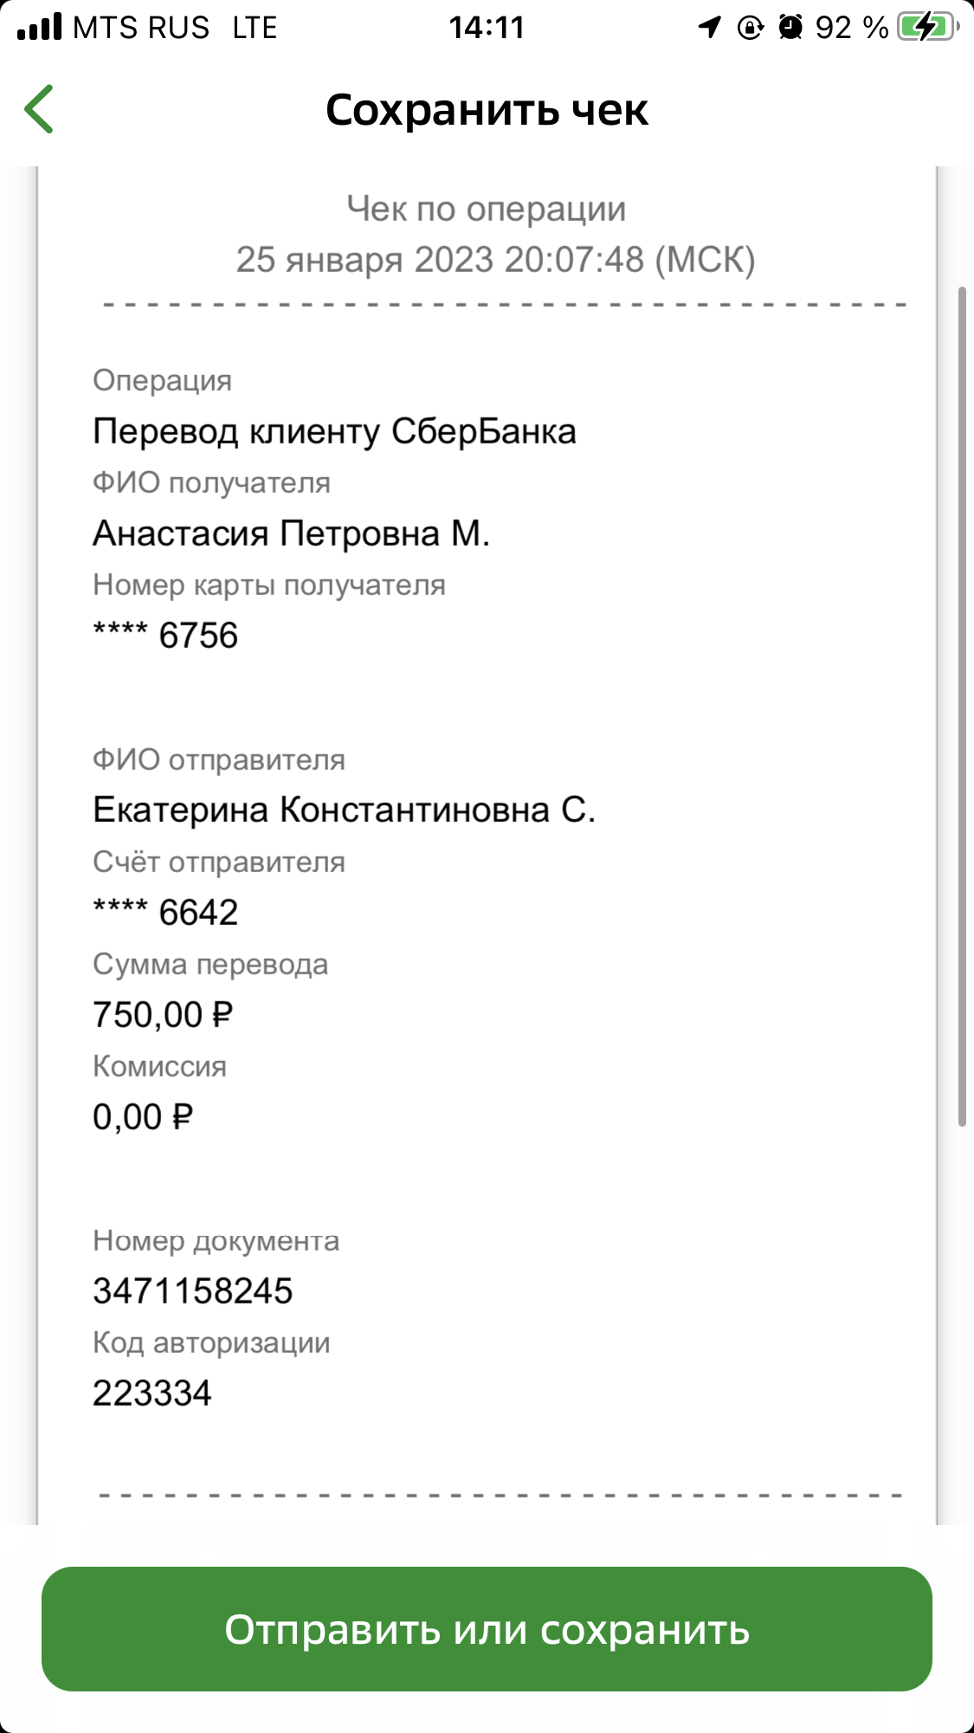Tap sender account ending 6642
974x1733 pixels.
point(165,913)
